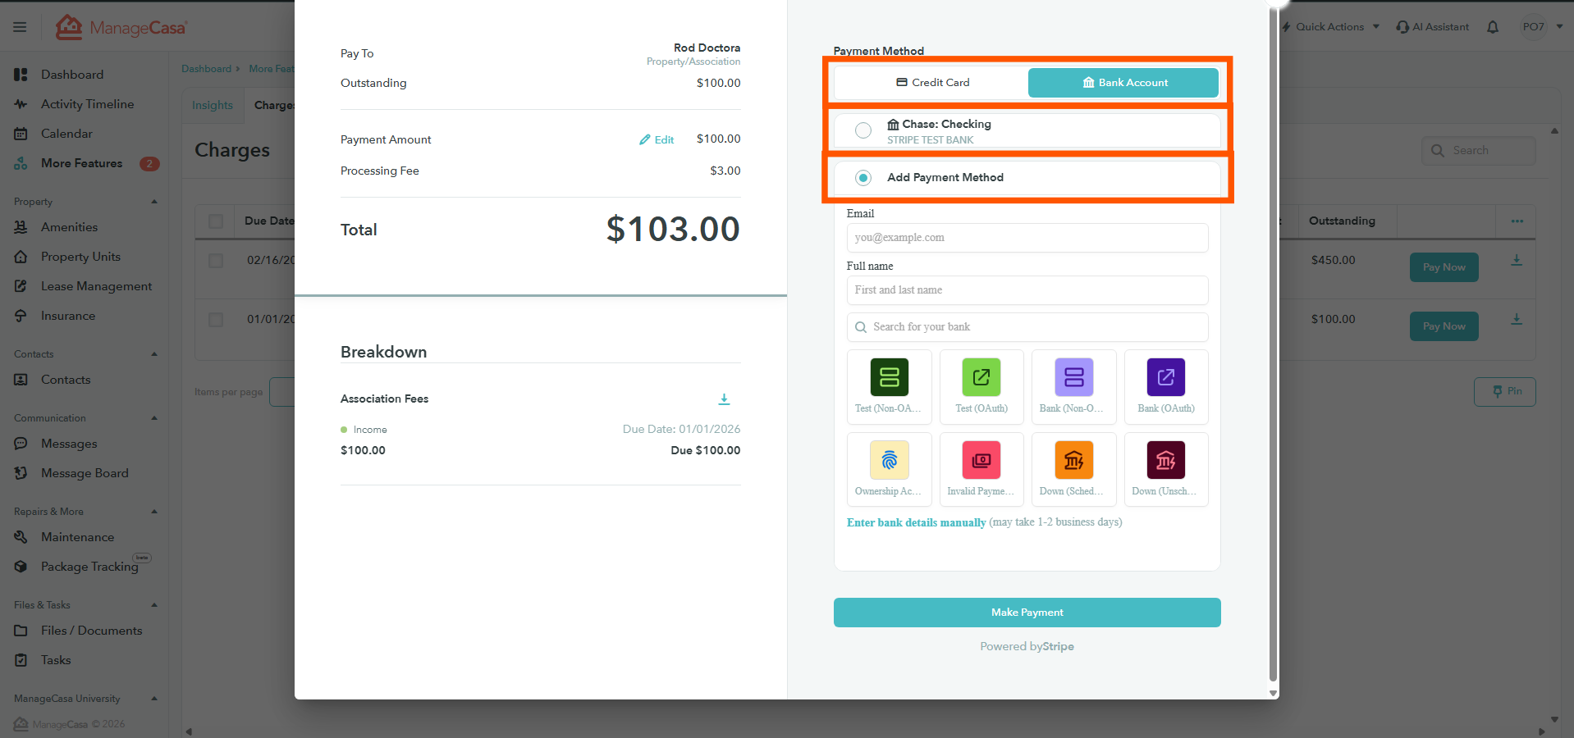Download the Association Fees breakdown
The image size is (1574, 738).
click(x=724, y=399)
